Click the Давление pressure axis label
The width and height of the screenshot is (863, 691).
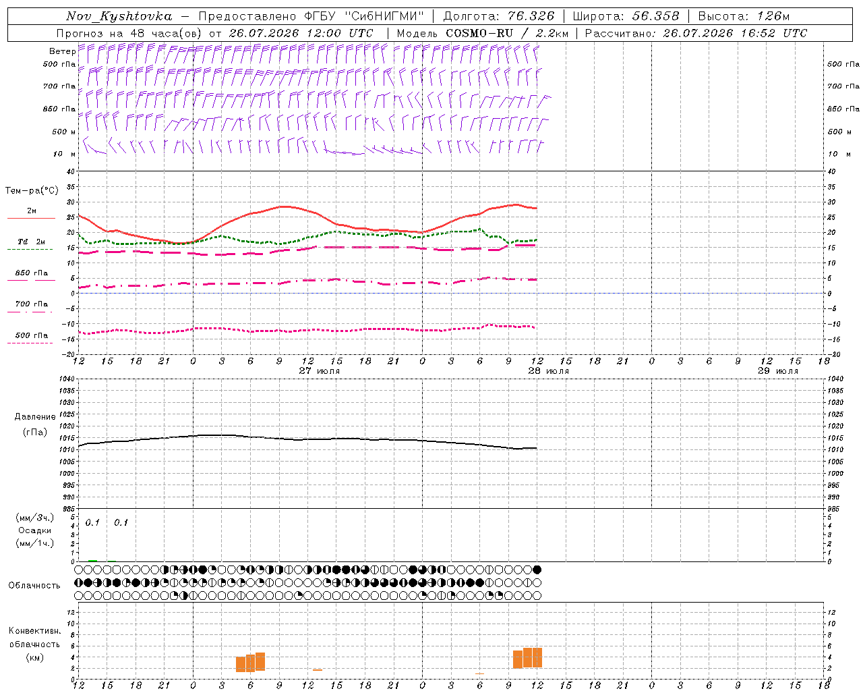point(35,416)
